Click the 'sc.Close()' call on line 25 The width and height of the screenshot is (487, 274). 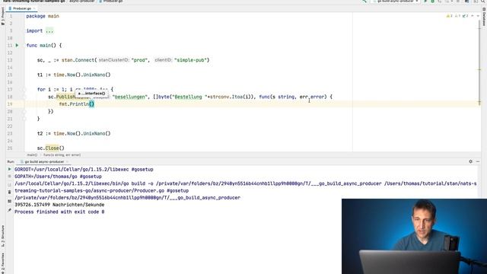51,148
